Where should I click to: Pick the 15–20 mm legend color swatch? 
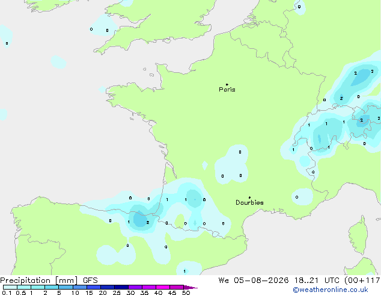(x=93, y=287)
